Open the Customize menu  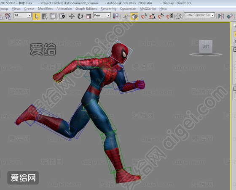128,9
